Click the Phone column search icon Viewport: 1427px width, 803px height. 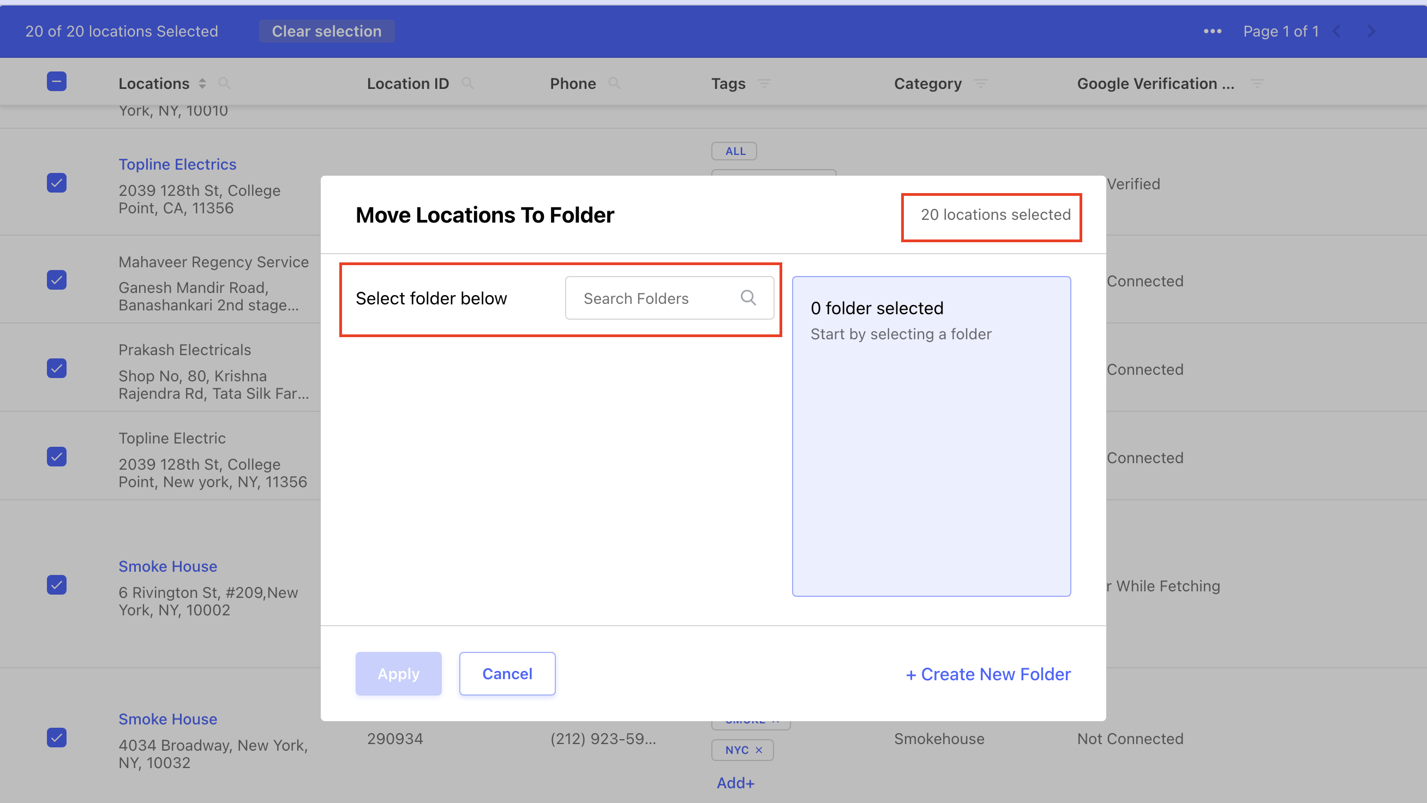pyautogui.click(x=614, y=83)
